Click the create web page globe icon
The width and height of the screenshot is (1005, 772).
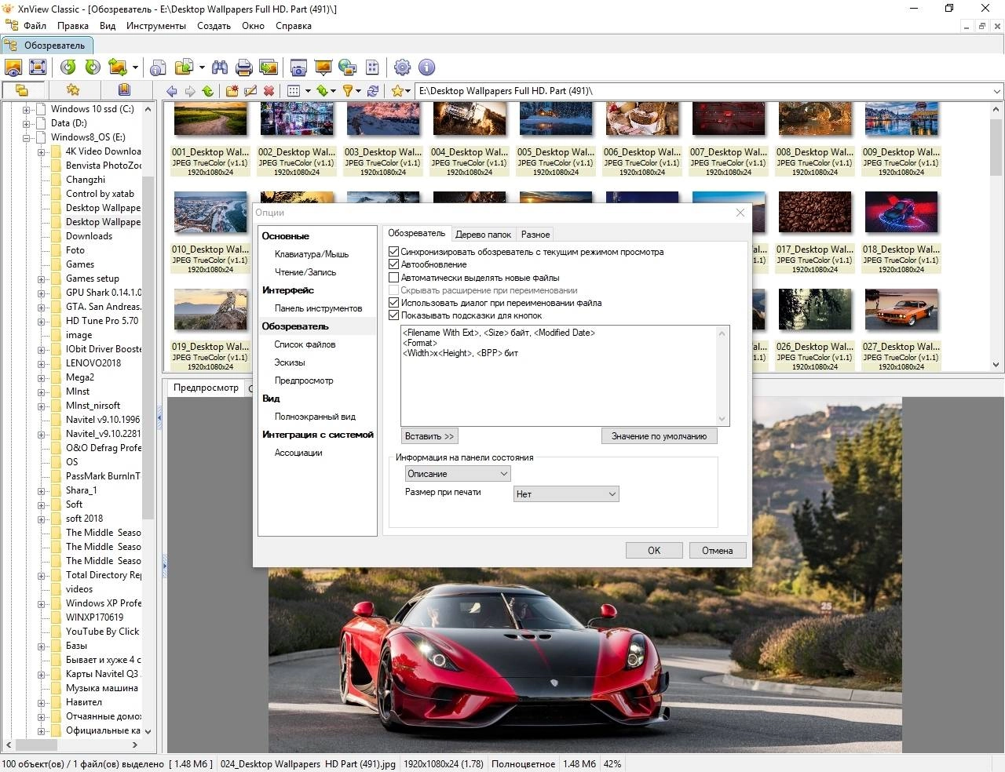pyautogui.click(x=347, y=67)
